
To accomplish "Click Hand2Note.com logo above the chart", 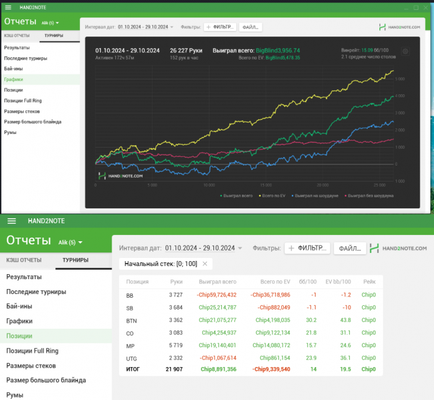I will tap(400, 27).
